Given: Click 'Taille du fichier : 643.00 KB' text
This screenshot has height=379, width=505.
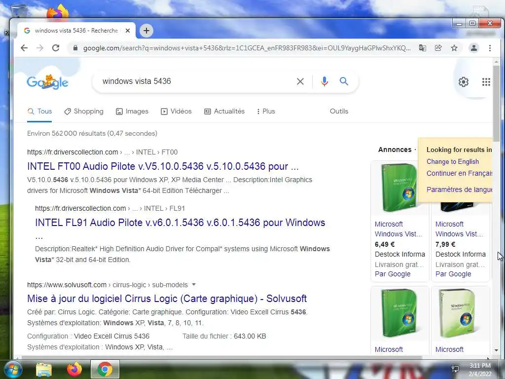Looking at the screenshot, I should coord(224,336).
